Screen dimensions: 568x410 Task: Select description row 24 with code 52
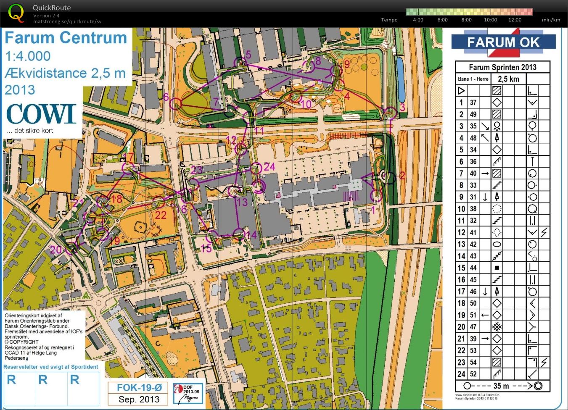pos(502,374)
